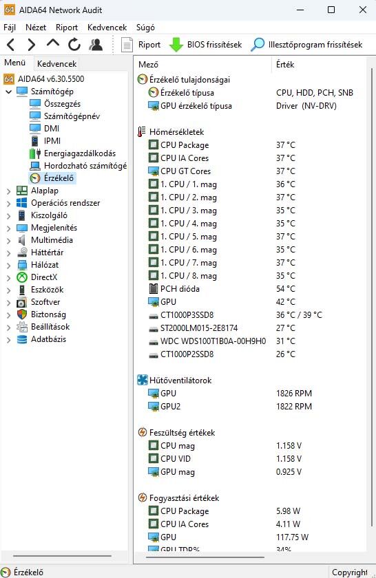Click the Biztonság shield icon
The width and height of the screenshot is (376, 578).
[x=22, y=314]
